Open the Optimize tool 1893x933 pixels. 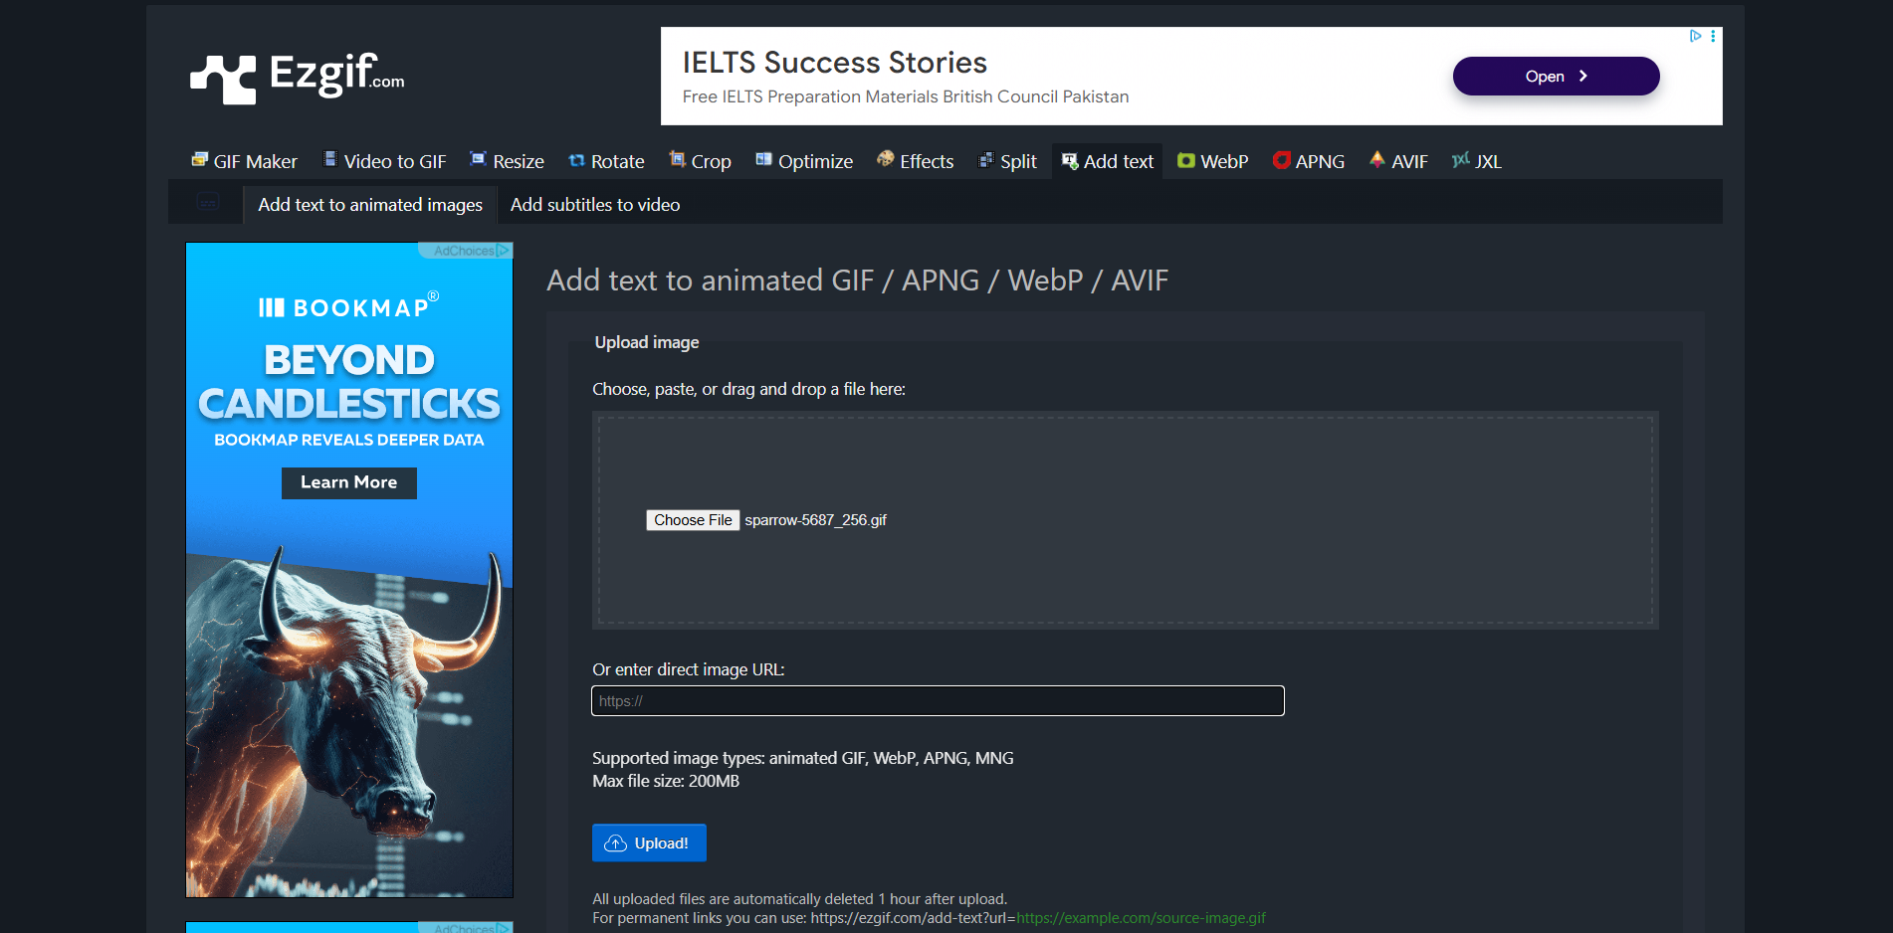tap(804, 161)
